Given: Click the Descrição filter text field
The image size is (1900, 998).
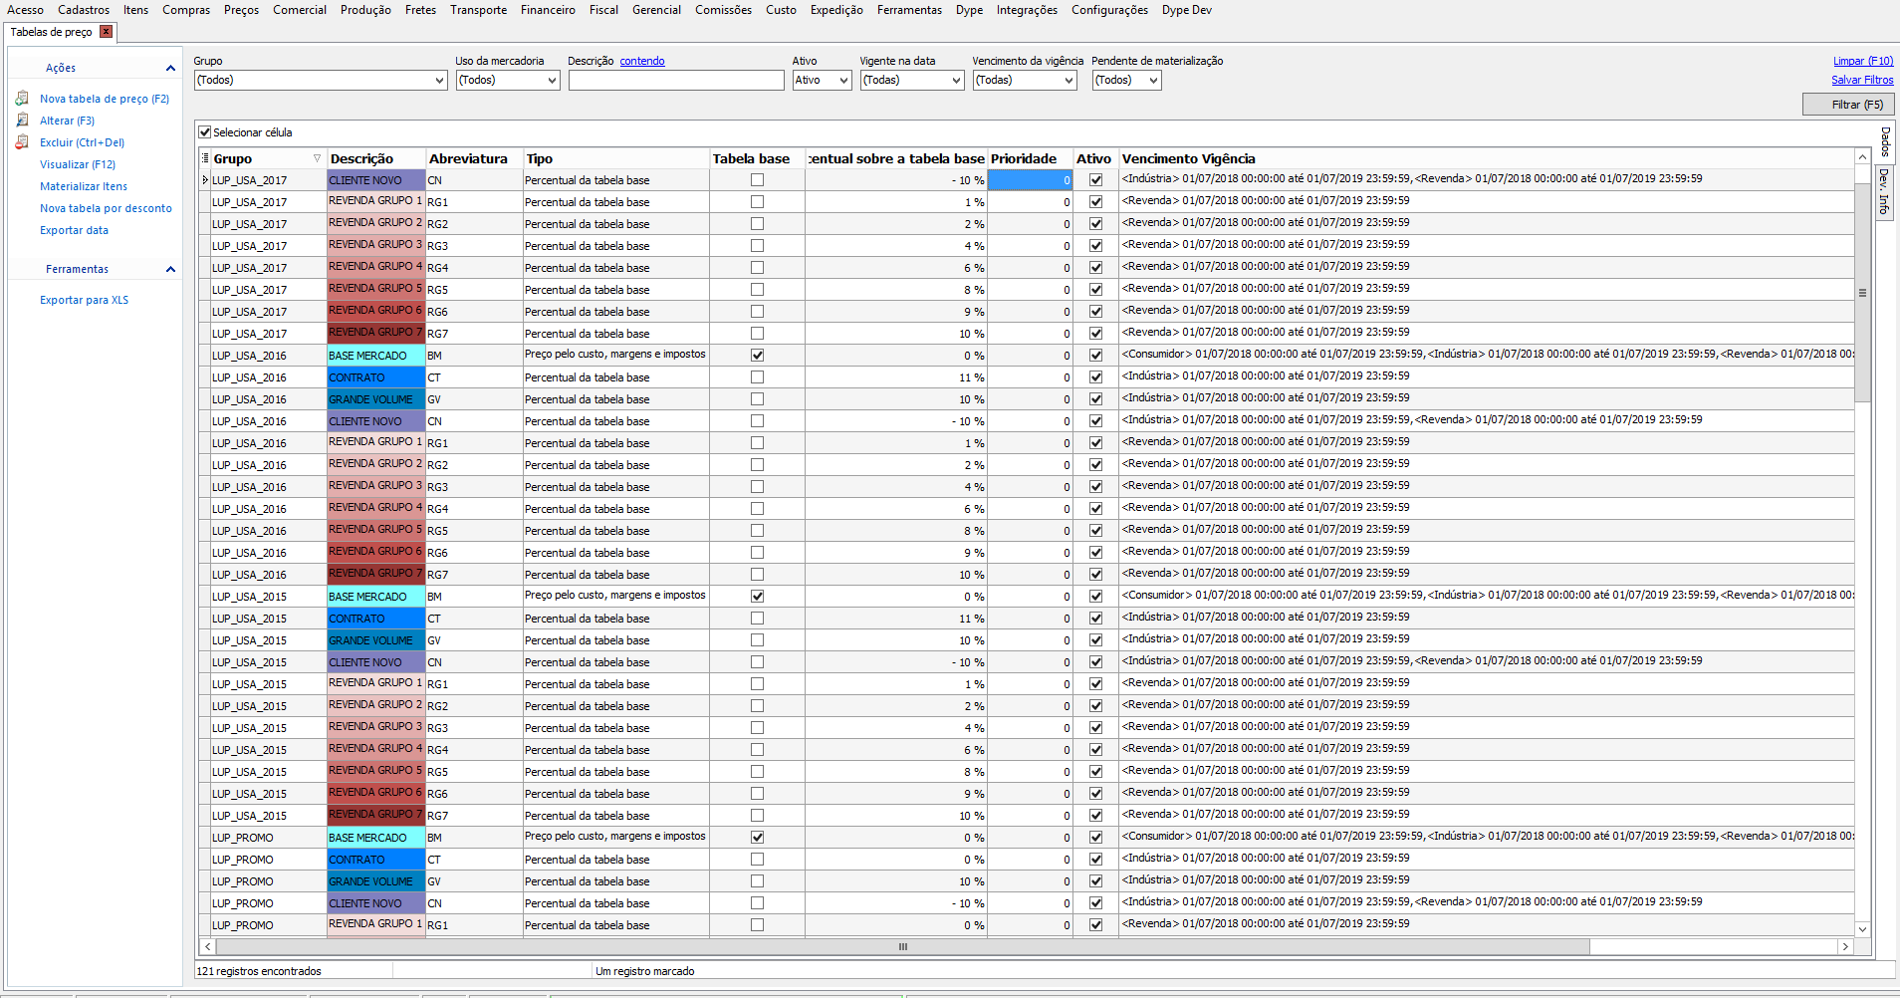Looking at the screenshot, I should pos(676,81).
